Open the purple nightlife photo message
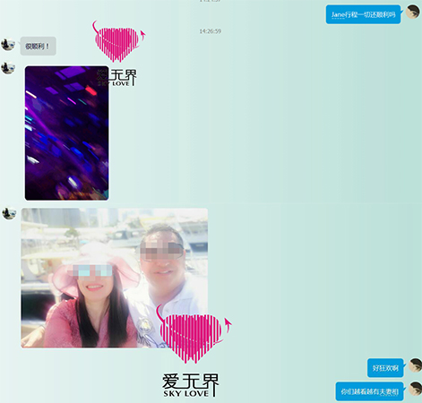This screenshot has width=422, height=403. (66, 133)
